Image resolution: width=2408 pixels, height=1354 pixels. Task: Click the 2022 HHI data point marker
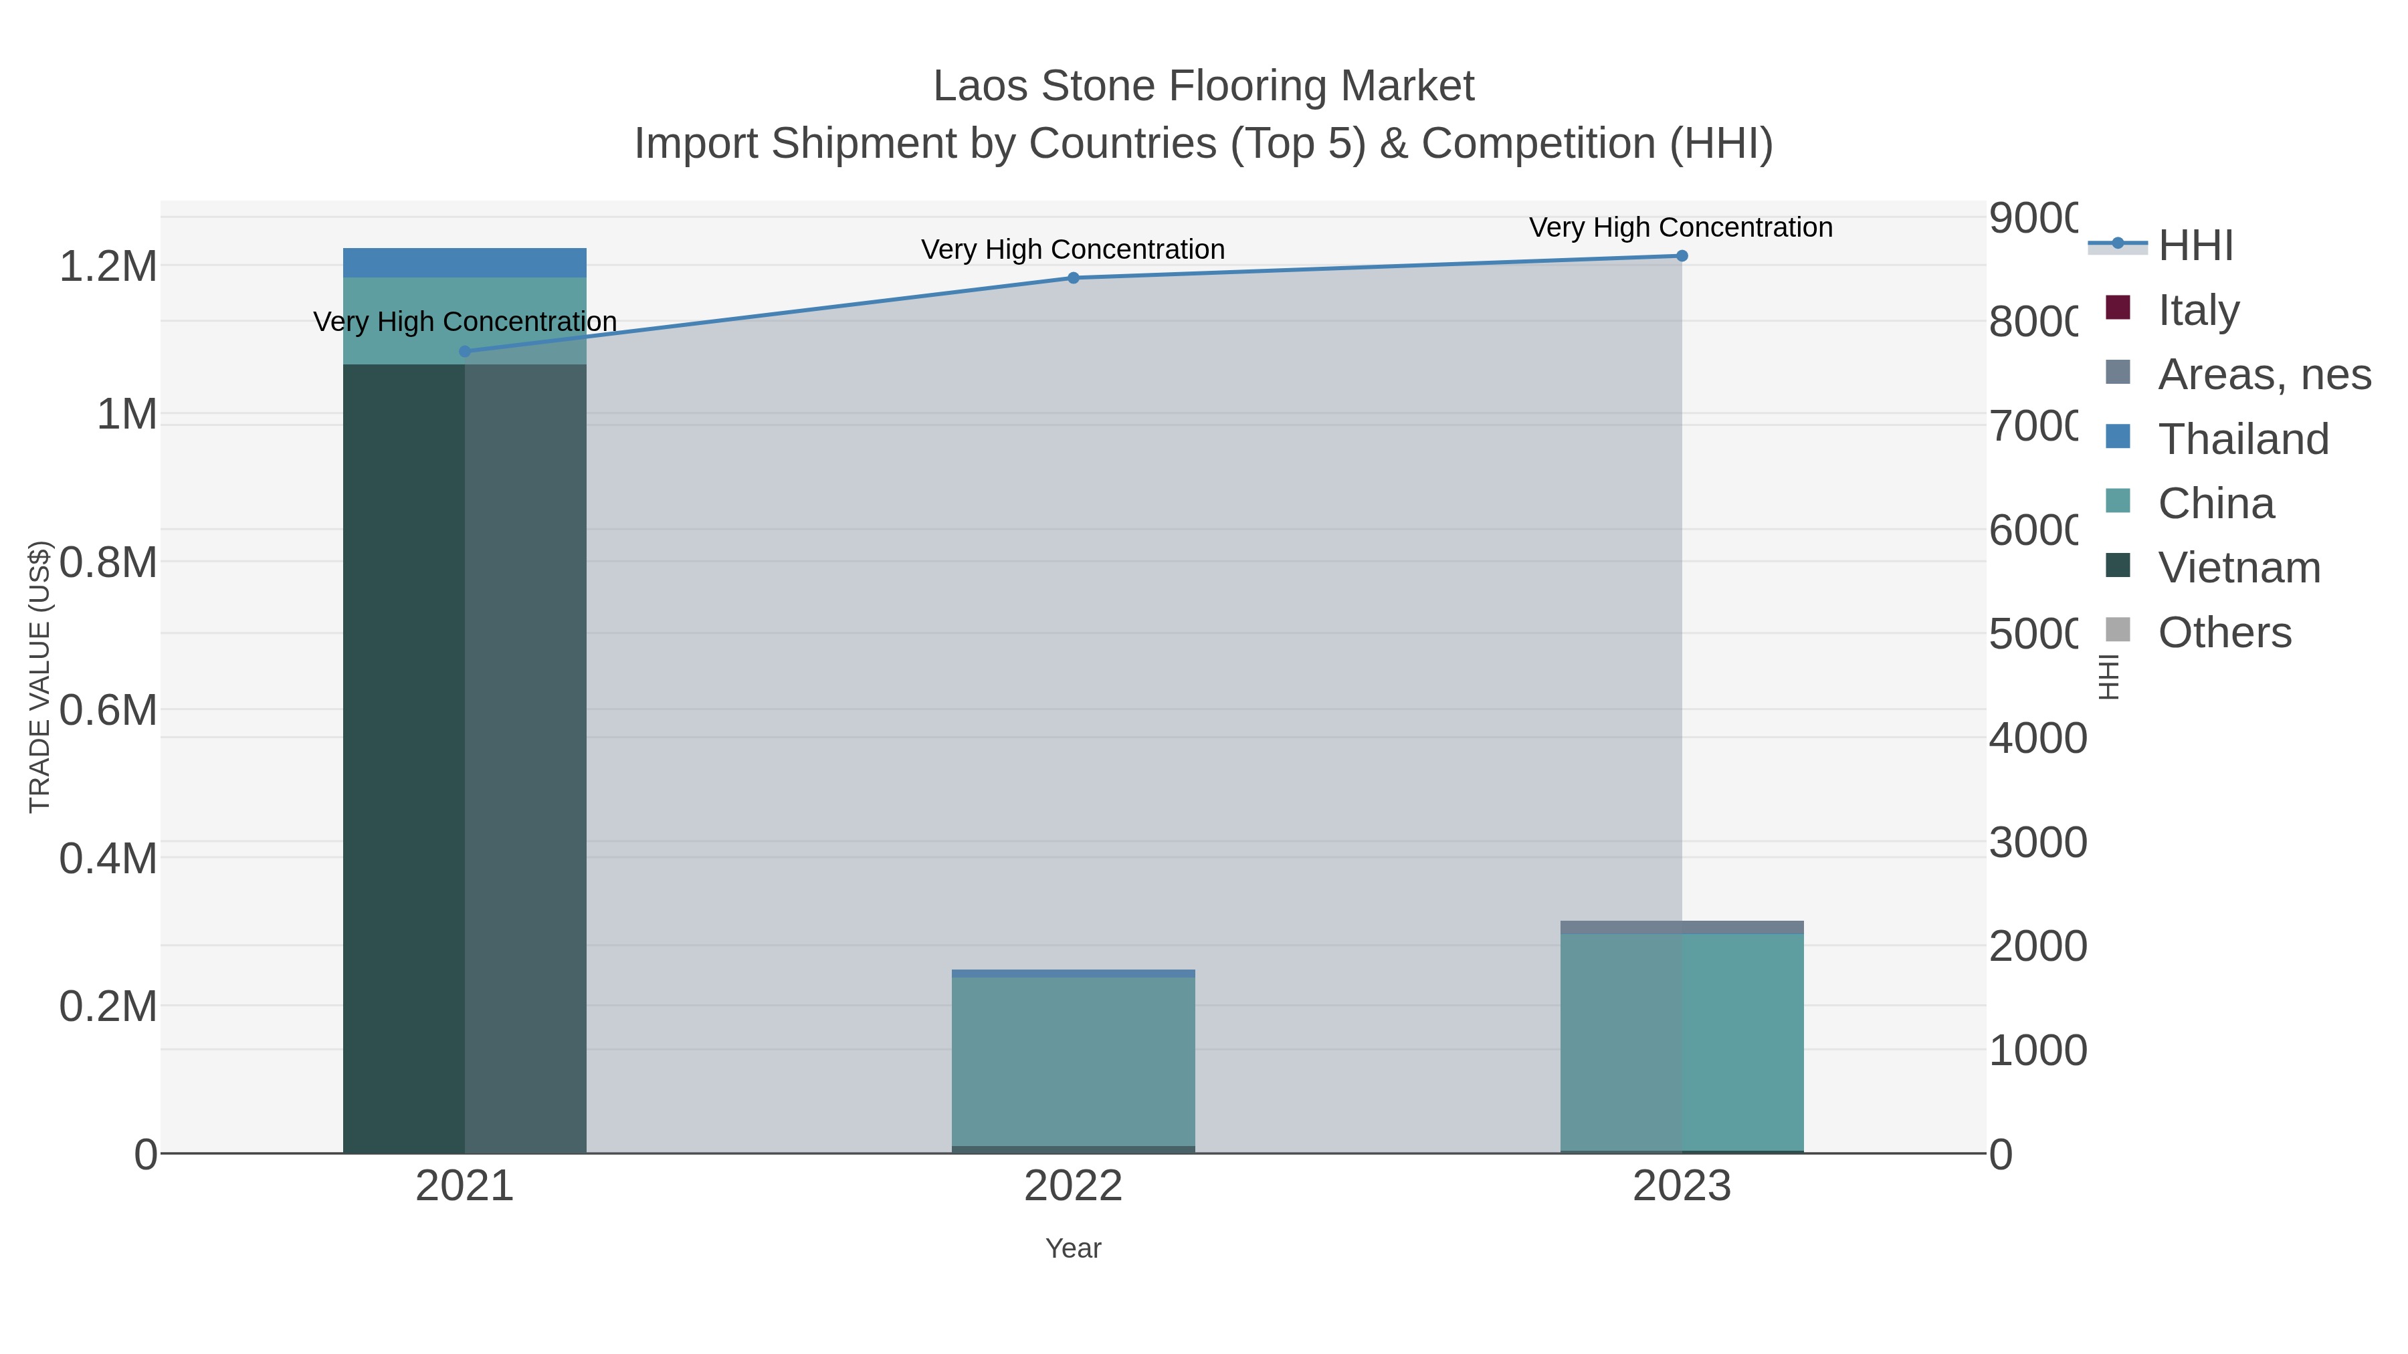click(1073, 277)
